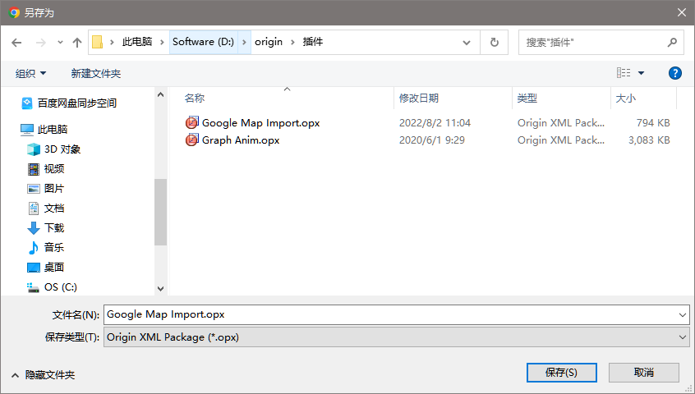Change view with the view icon

624,72
